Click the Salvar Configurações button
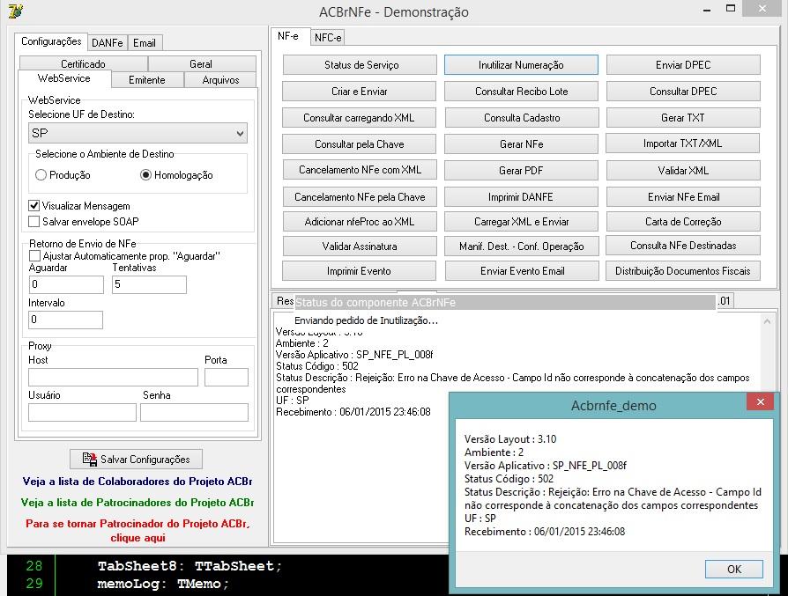The image size is (788, 596). (137, 459)
